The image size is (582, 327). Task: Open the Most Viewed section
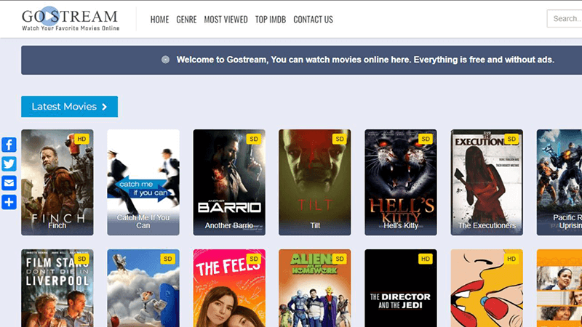tap(226, 20)
